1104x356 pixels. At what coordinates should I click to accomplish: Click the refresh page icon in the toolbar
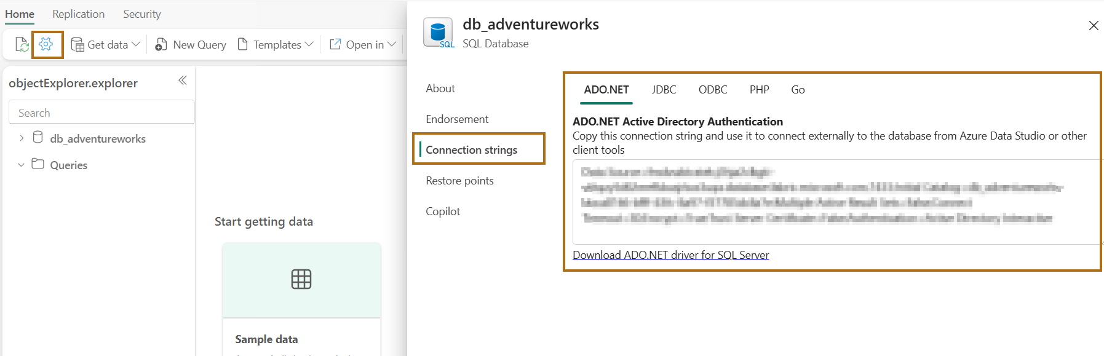coord(22,44)
